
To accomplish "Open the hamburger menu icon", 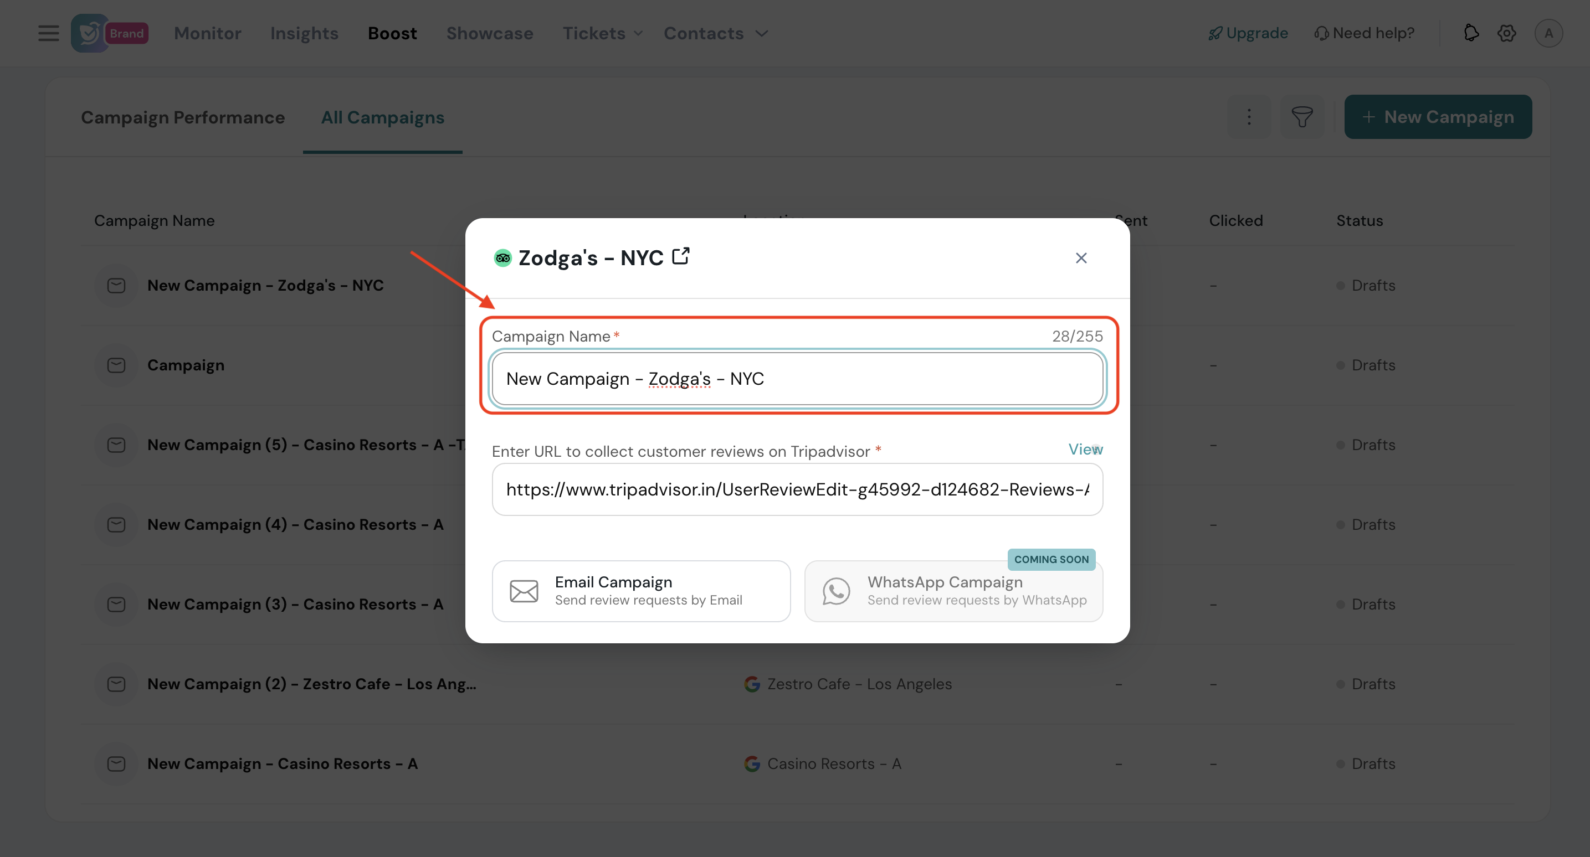I will tap(48, 33).
